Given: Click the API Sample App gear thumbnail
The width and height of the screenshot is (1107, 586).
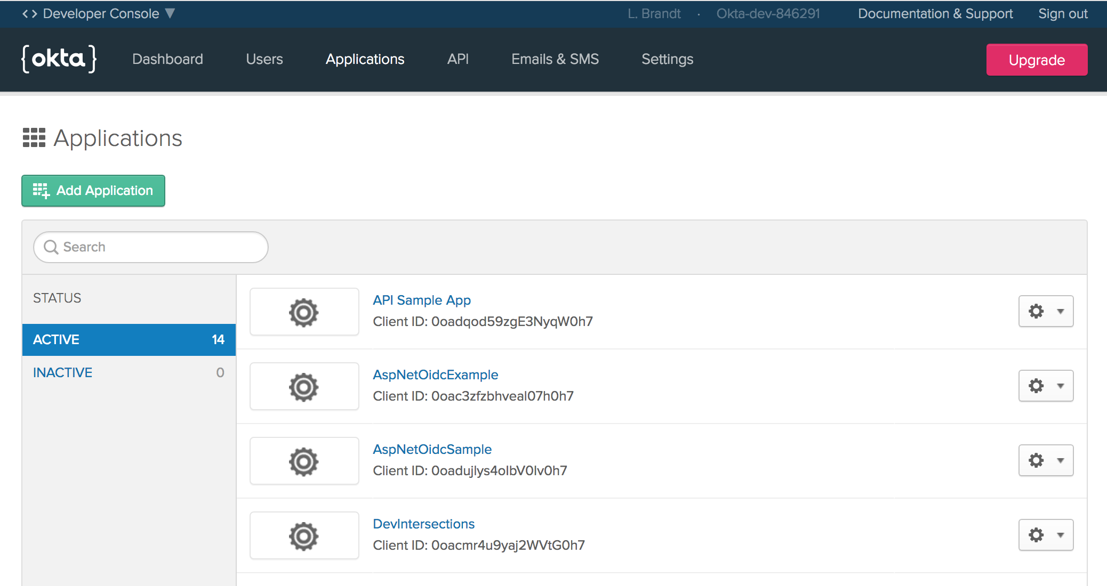Looking at the screenshot, I should click(x=304, y=312).
